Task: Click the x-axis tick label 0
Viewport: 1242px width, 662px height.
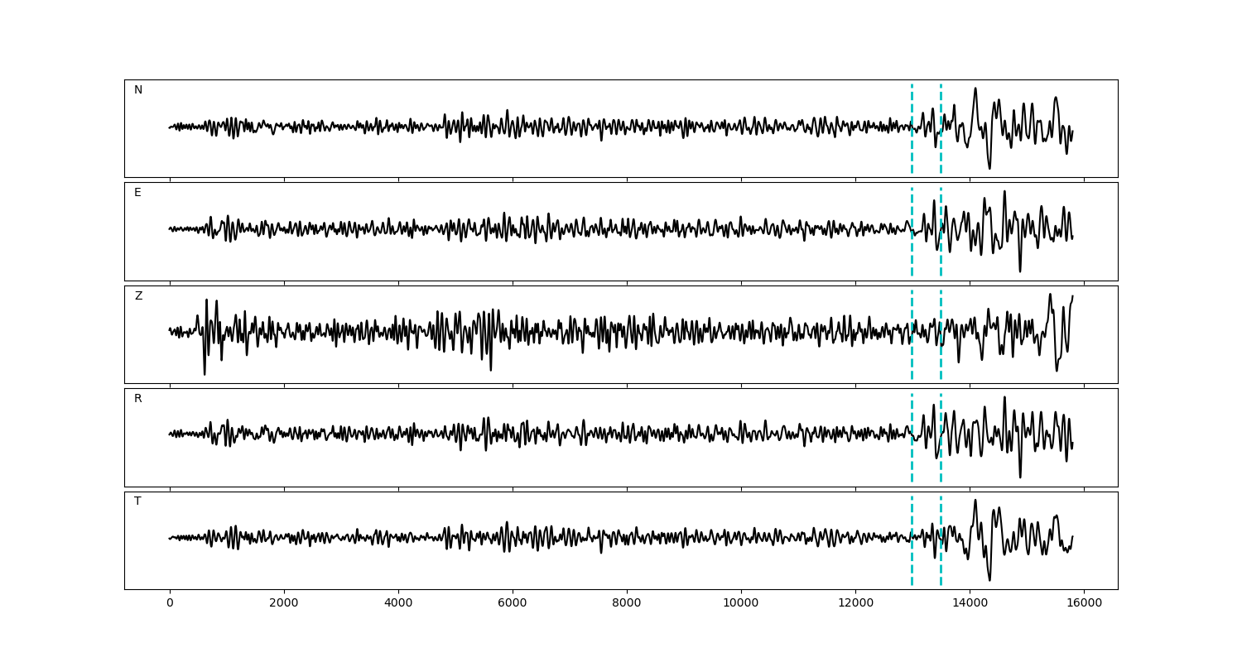Action: (x=170, y=603)
